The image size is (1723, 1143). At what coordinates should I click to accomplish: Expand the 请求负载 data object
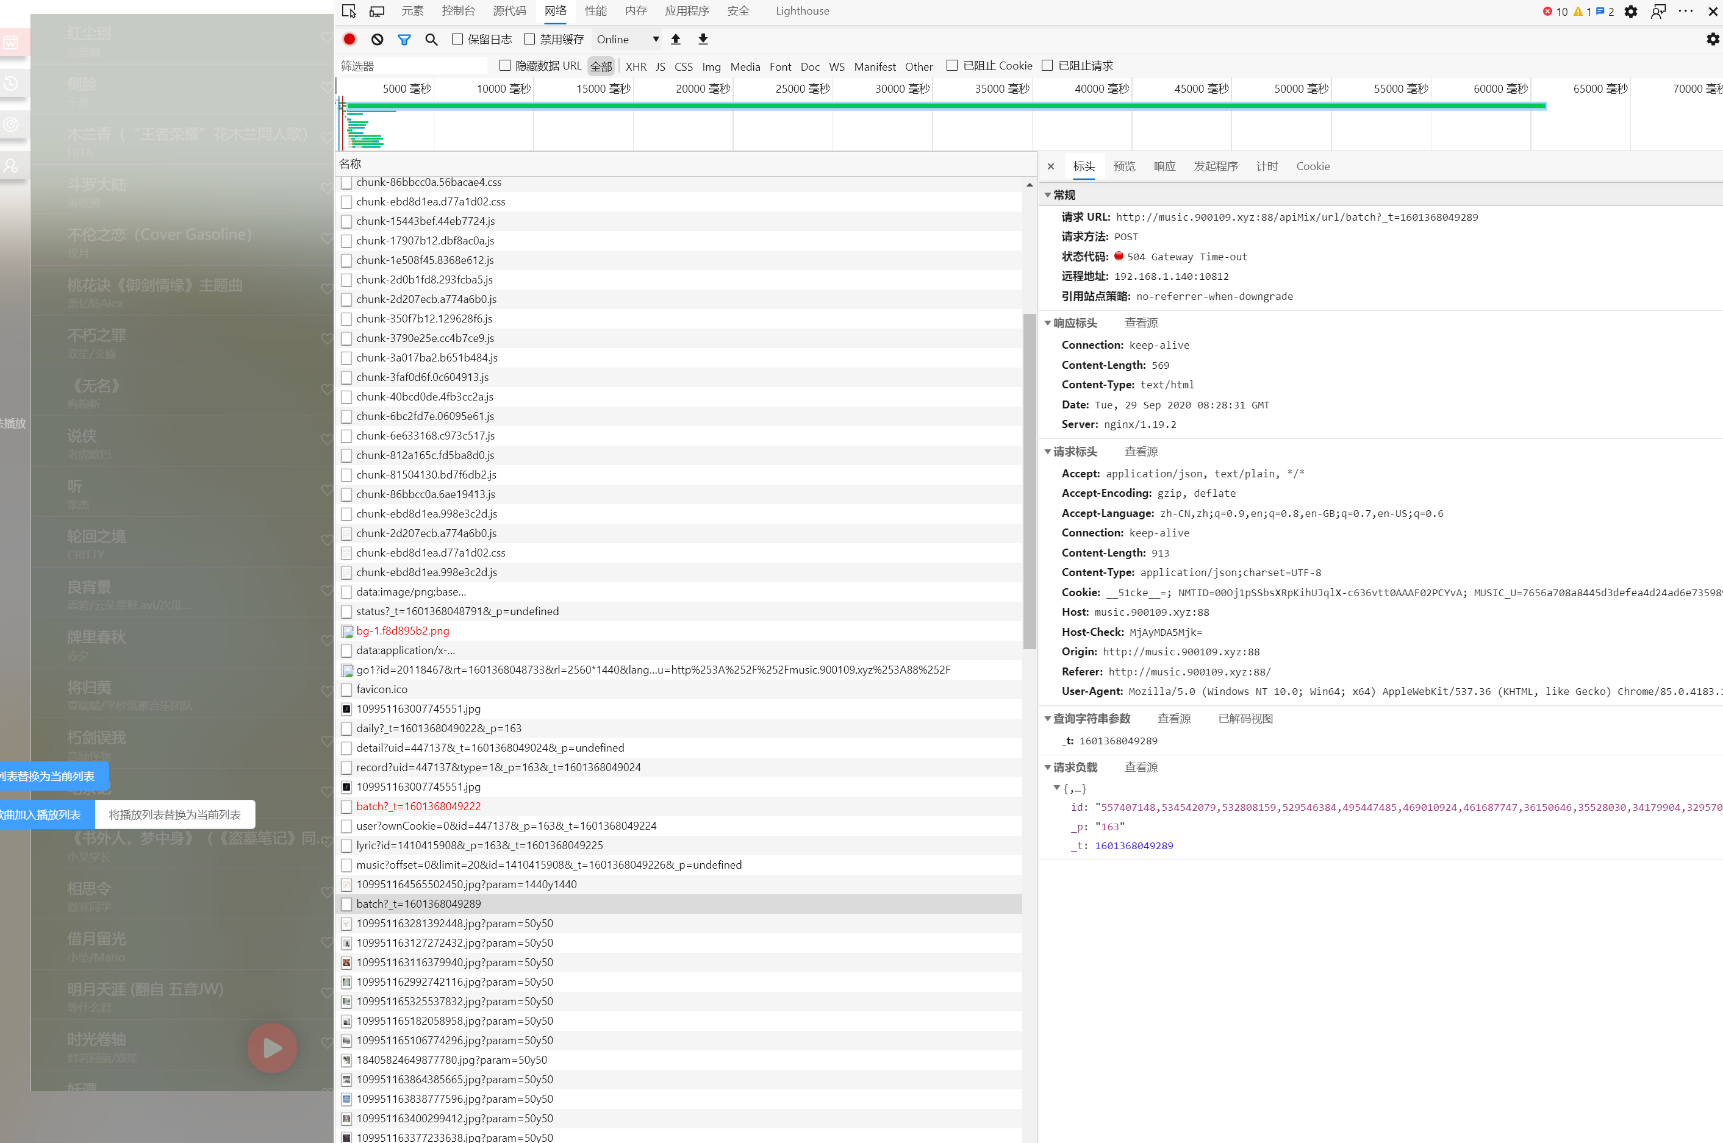pyautogui.click(x=1056, y=788)
